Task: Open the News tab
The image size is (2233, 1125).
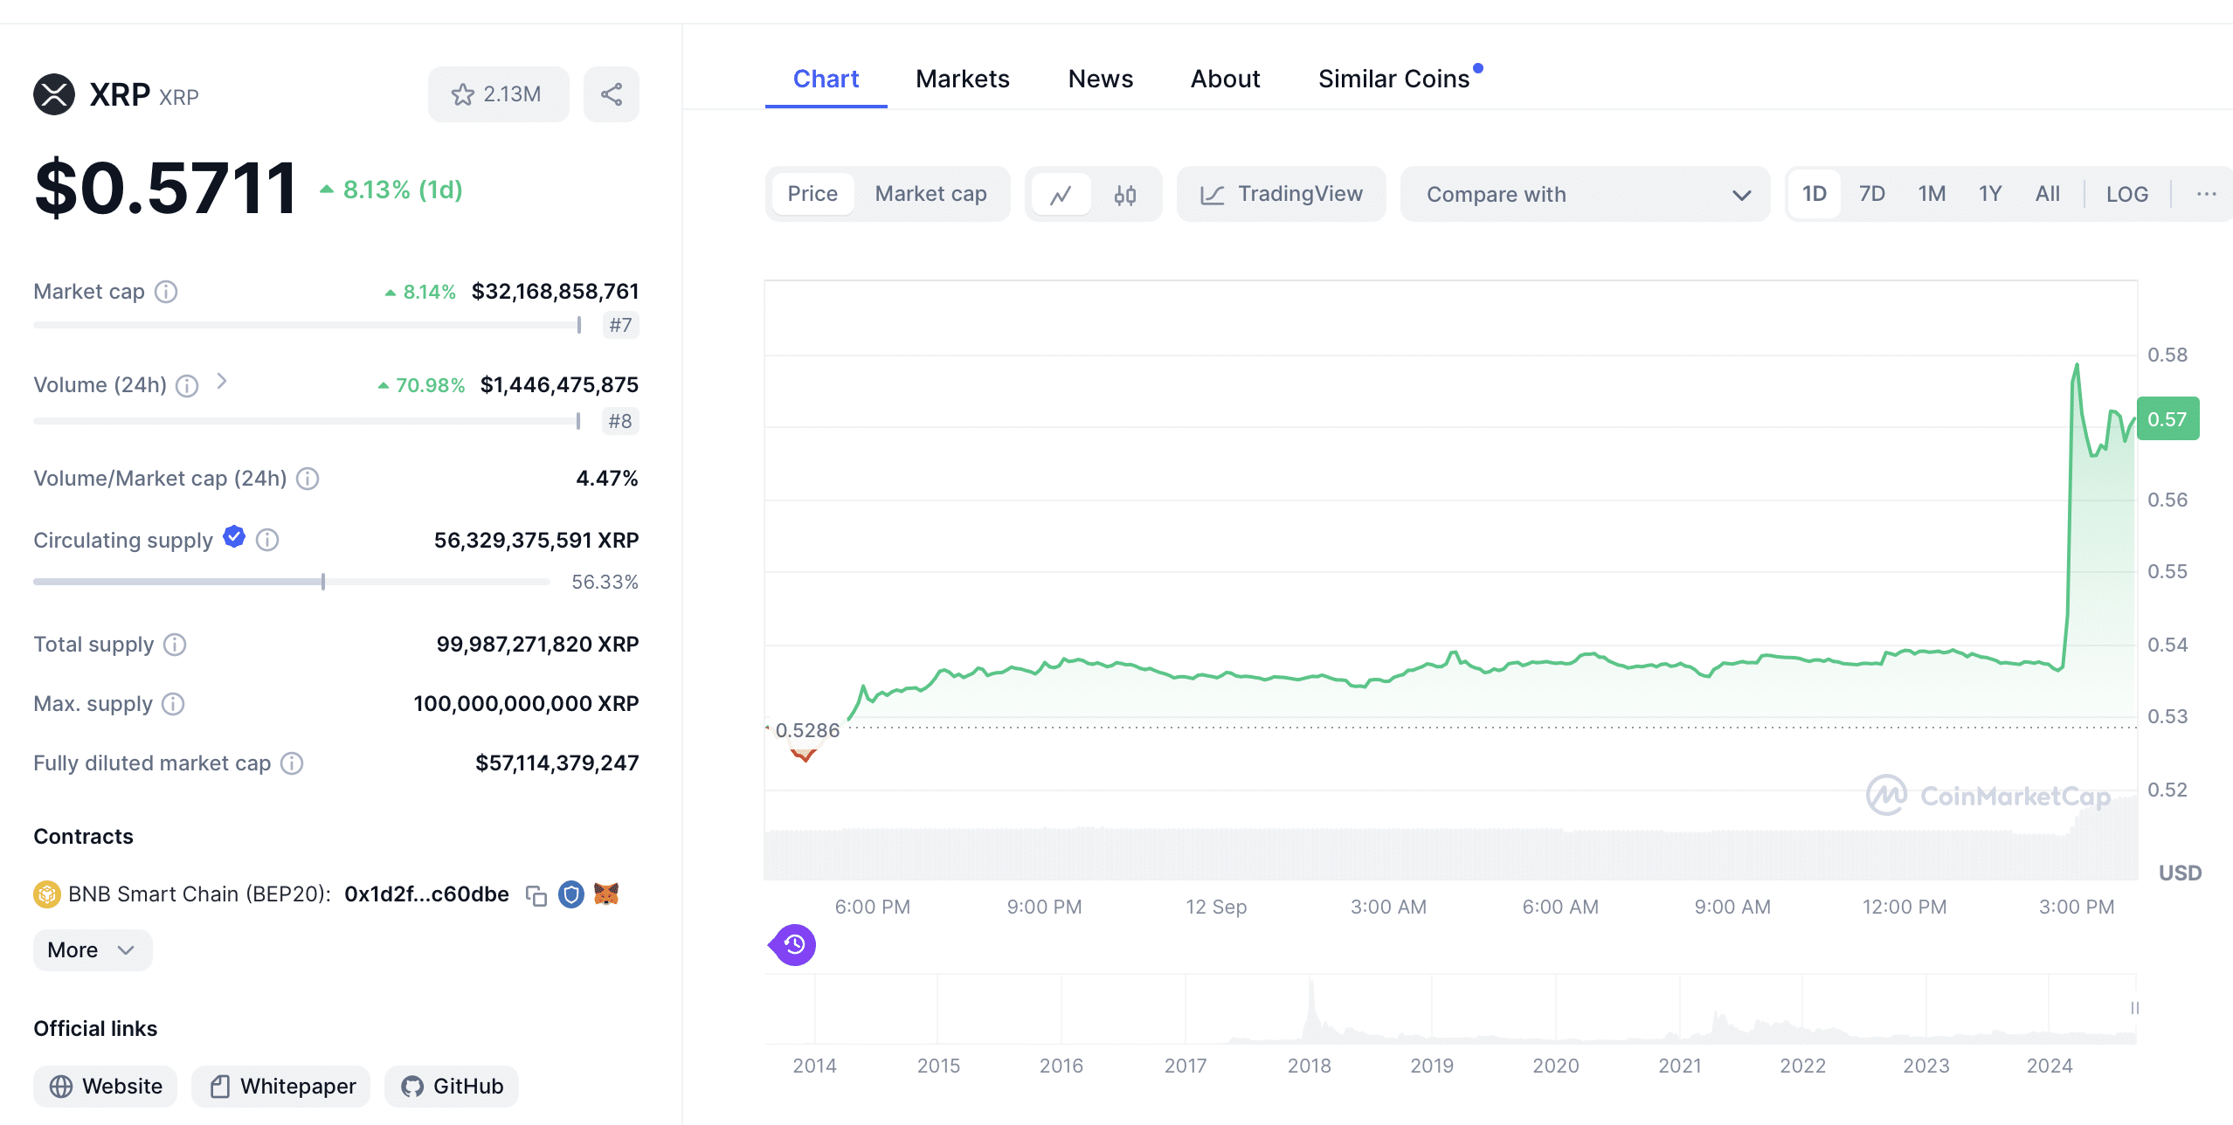Action: click(1101, 79)
